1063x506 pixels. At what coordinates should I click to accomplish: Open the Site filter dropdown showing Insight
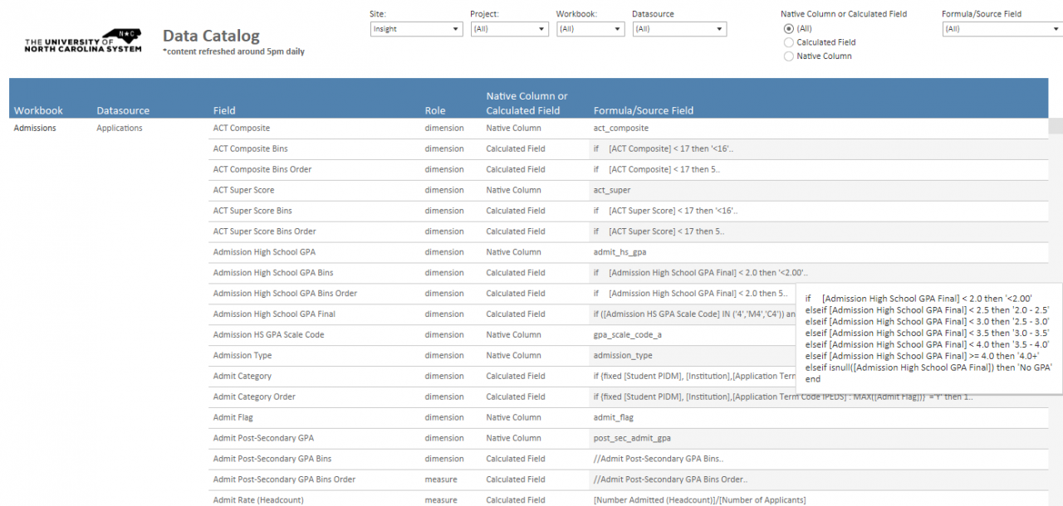(x=415, y=28)
